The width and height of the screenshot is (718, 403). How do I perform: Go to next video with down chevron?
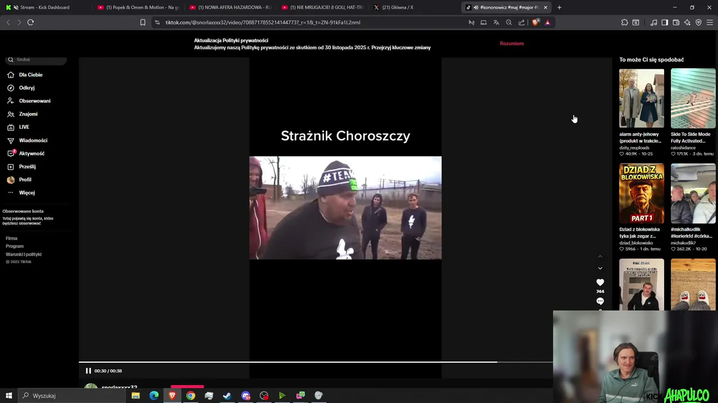click(600, 268)
